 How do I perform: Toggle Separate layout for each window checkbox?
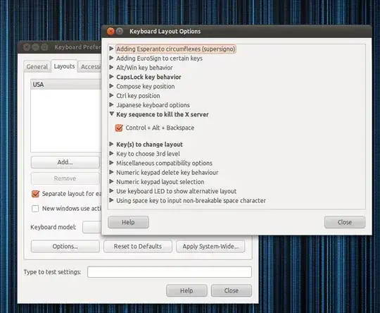[35, 194]
